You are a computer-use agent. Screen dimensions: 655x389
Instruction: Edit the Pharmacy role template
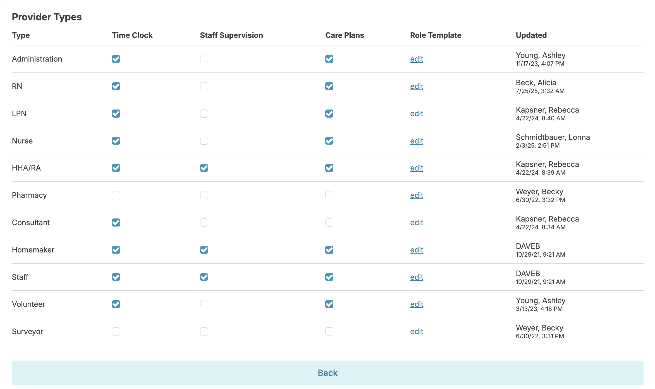tap(417, 195)
